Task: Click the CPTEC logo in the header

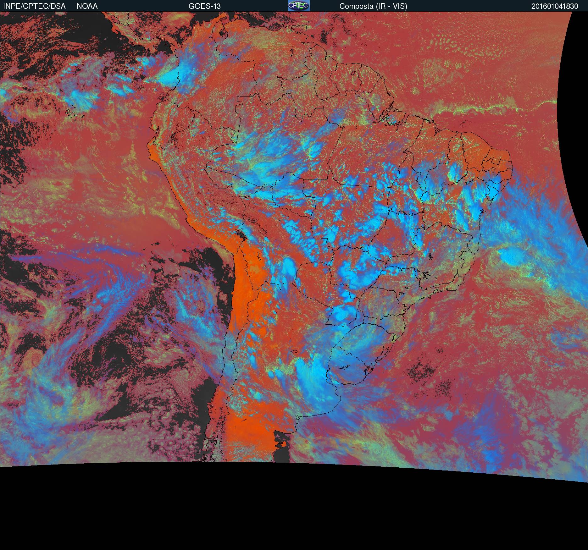Action: pos(299,6)
